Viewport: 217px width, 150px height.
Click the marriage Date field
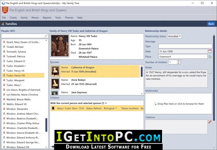pos(183,51)
